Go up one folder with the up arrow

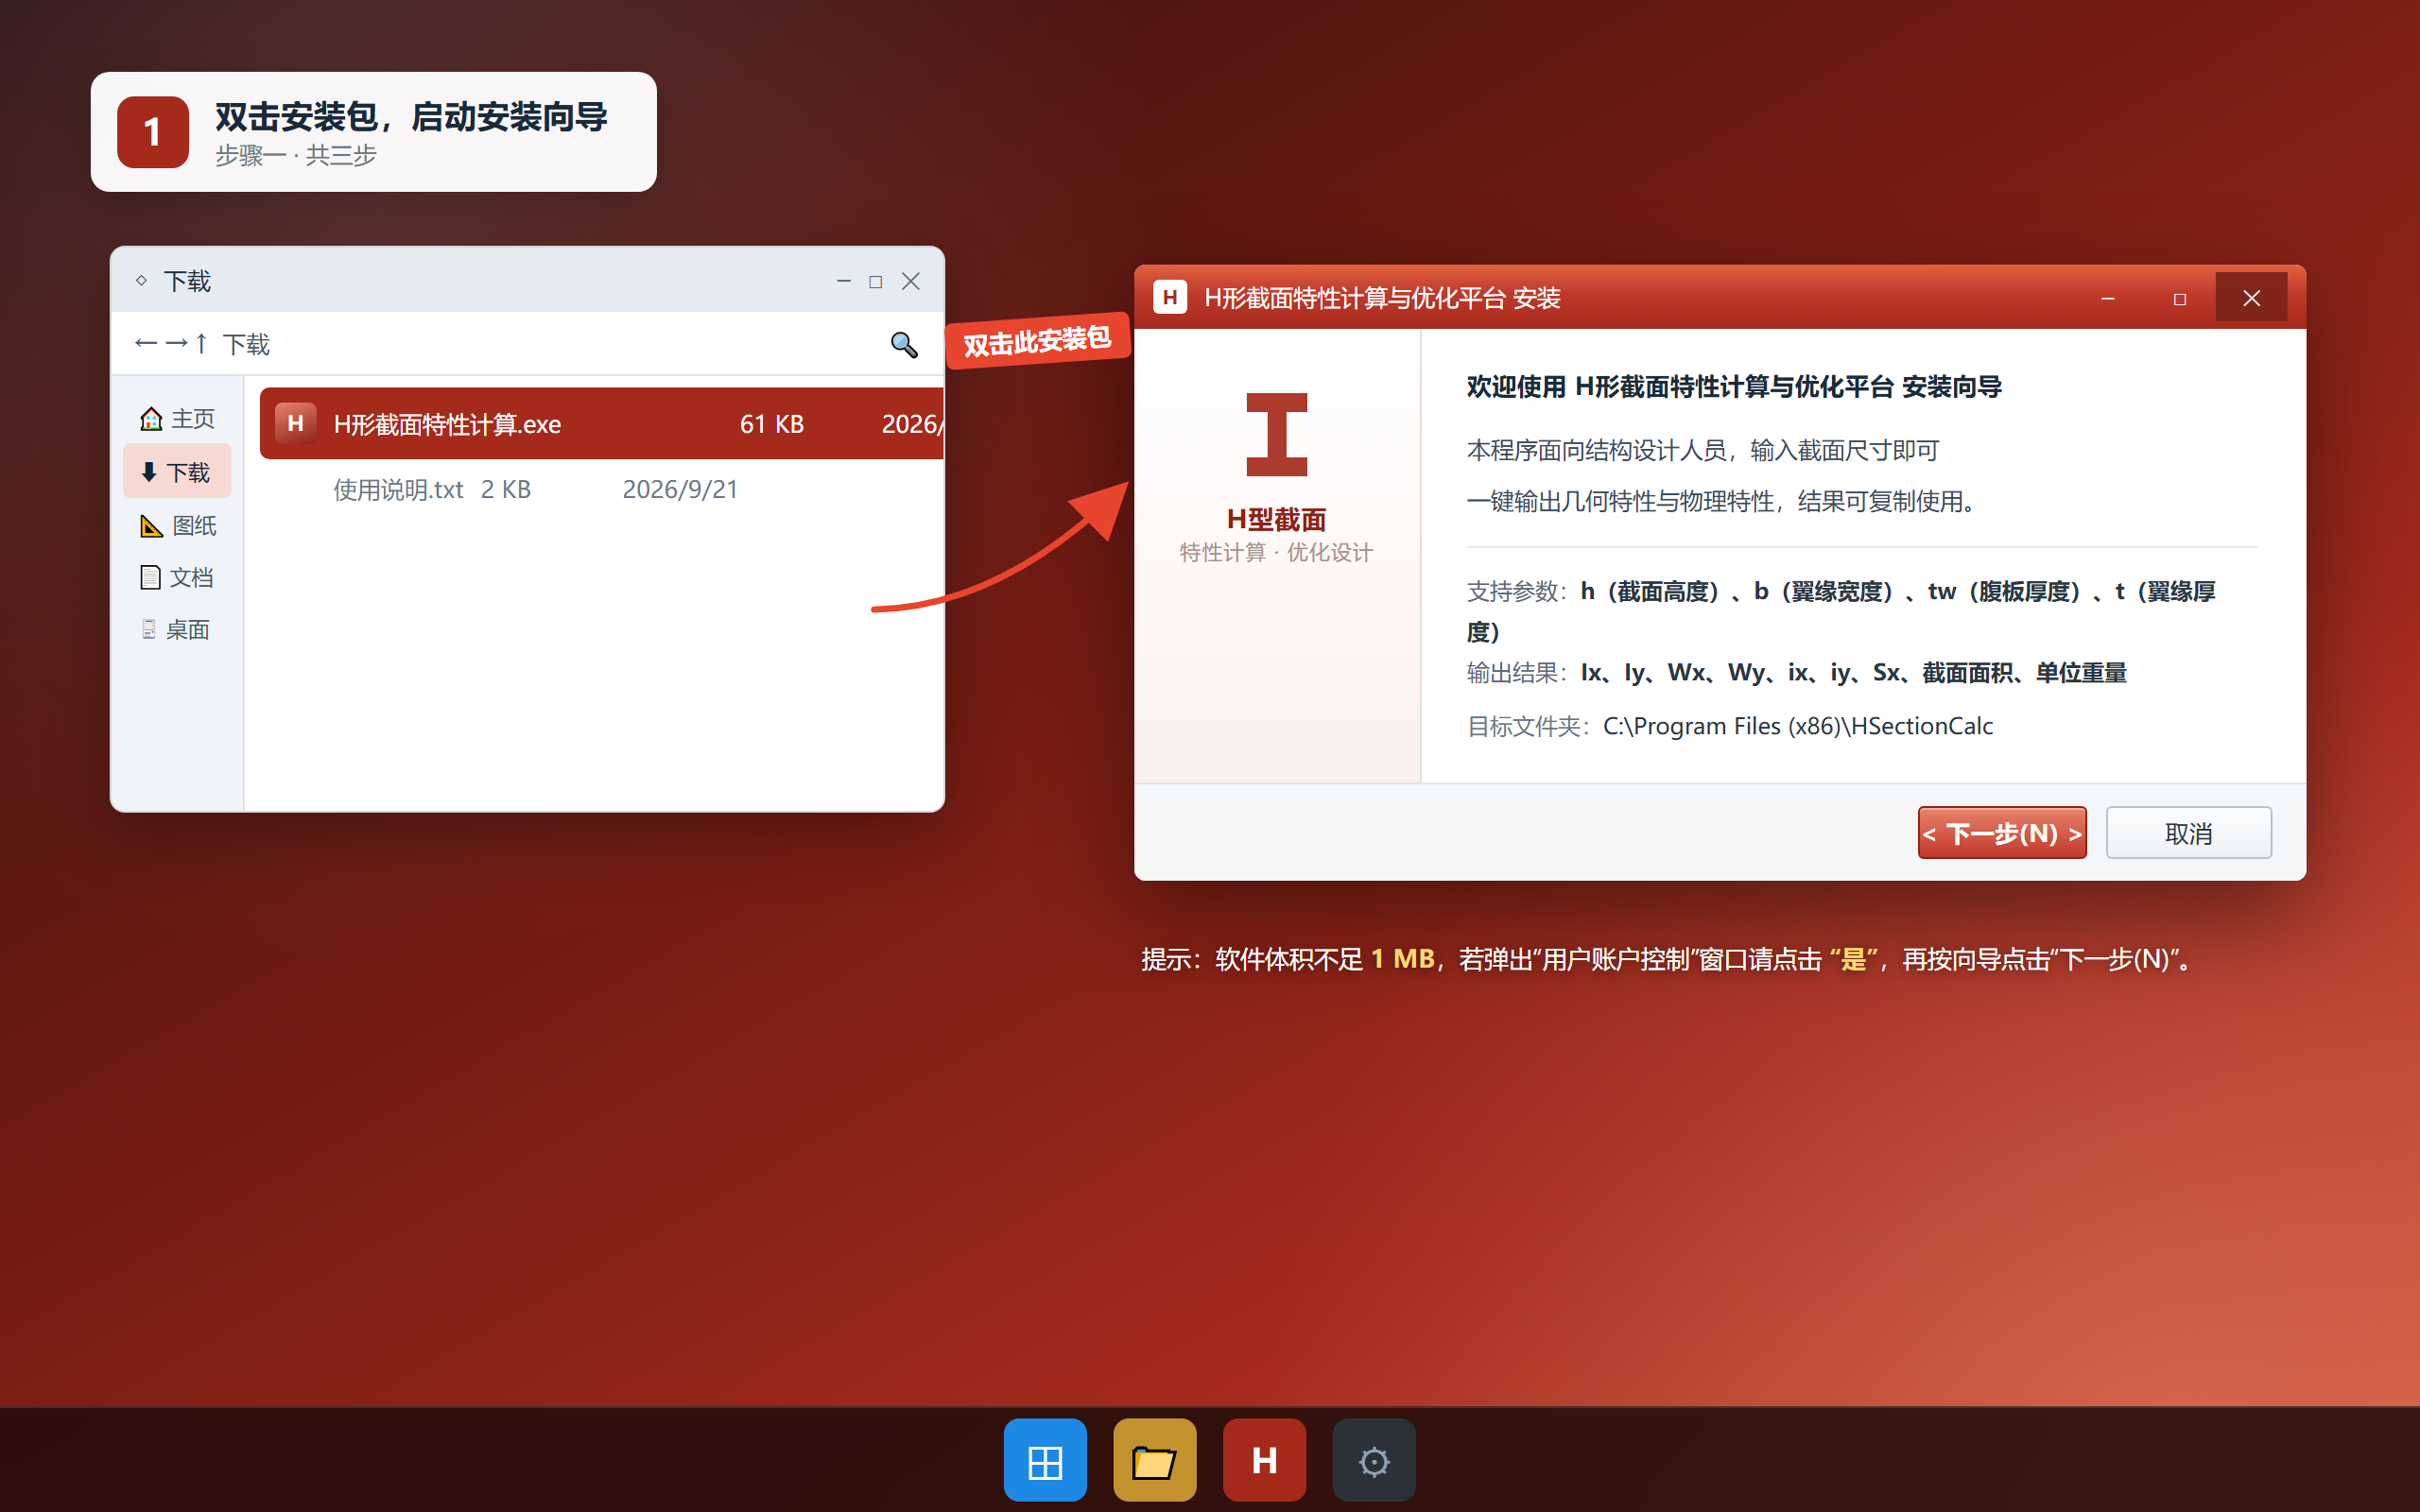click(x=201, y=343)
